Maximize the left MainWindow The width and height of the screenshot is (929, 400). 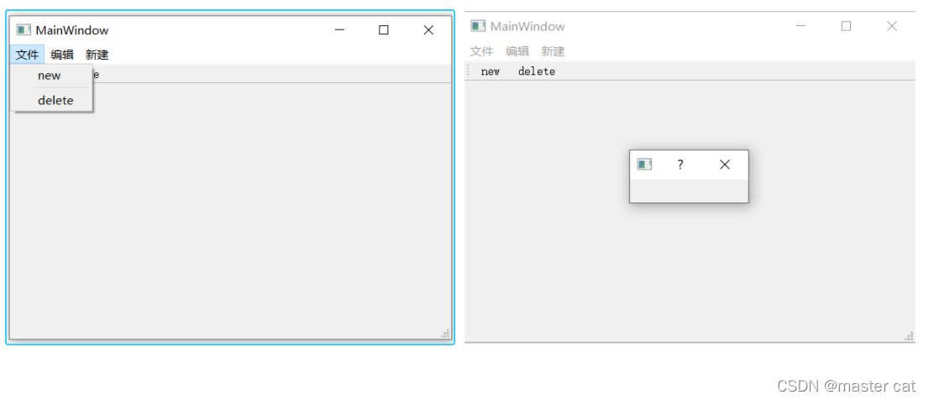pyautogui.click(x=383, y=30)
